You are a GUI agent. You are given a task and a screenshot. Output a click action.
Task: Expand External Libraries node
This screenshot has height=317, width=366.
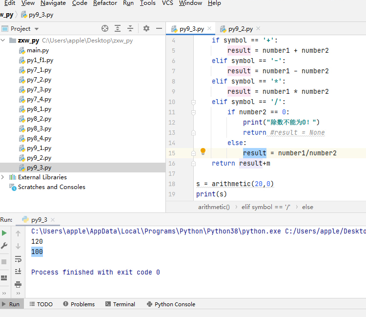coord(3,177)
